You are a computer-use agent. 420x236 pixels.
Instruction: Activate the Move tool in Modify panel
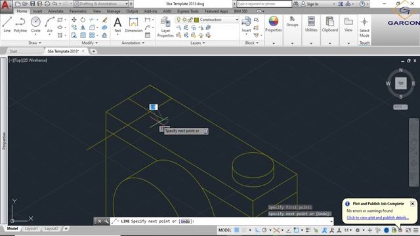point(74,20)
